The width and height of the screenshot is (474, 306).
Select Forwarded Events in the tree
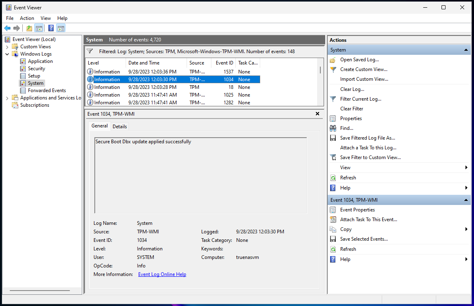47,91
